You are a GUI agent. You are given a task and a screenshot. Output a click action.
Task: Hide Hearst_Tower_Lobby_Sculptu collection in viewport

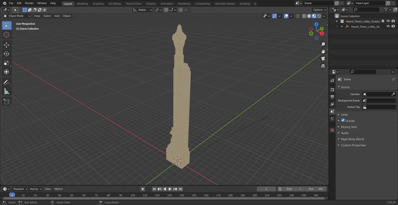(x=388, y=21)
